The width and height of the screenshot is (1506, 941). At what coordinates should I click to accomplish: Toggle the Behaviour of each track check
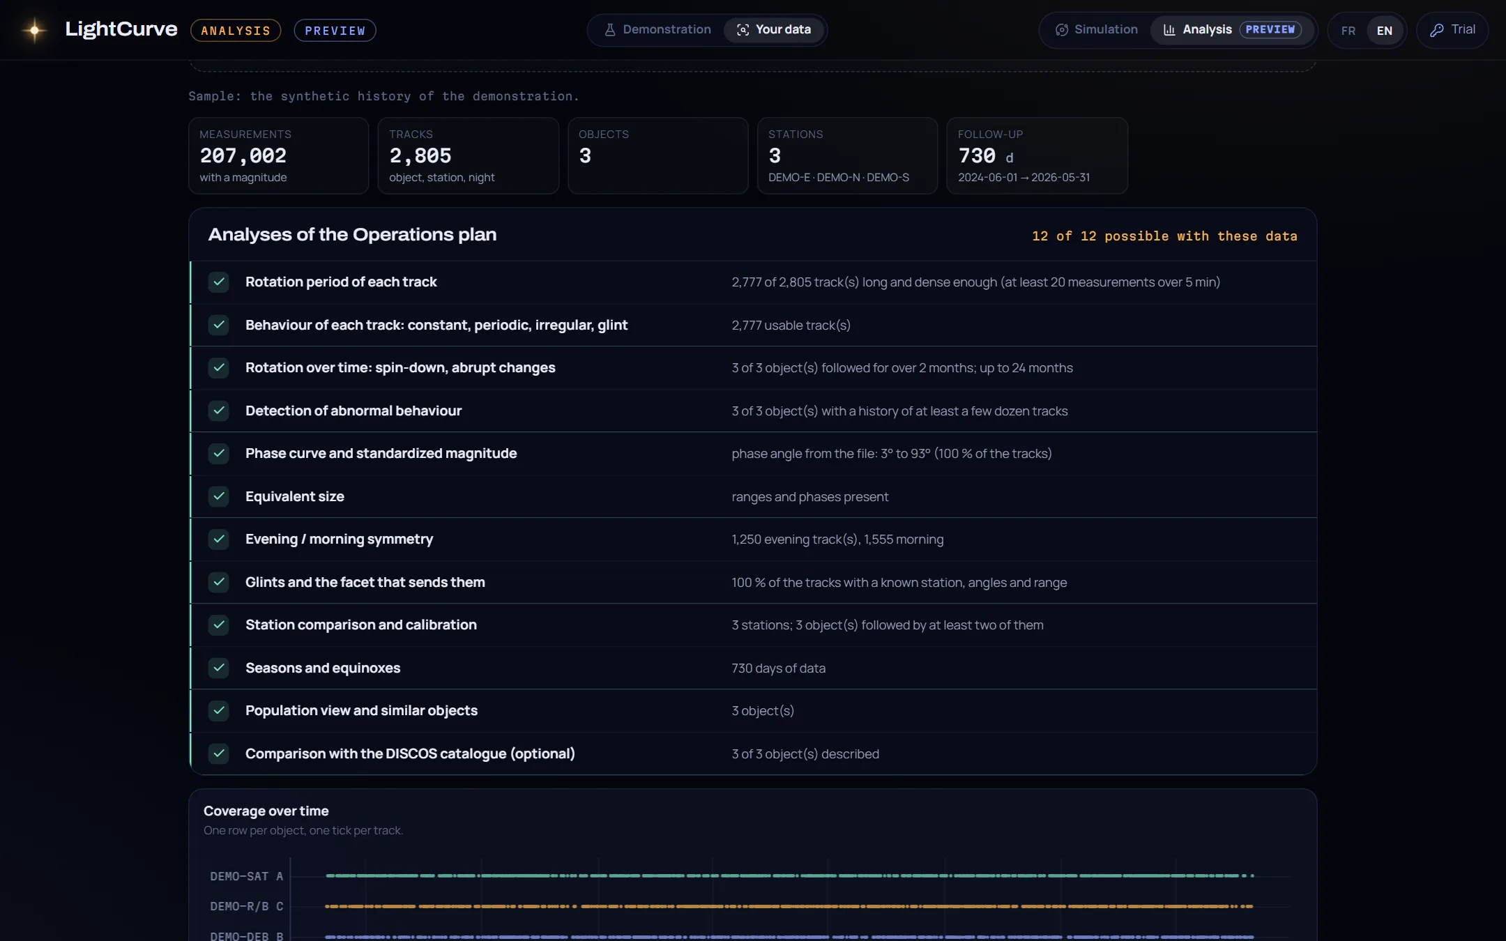(219, 325)
